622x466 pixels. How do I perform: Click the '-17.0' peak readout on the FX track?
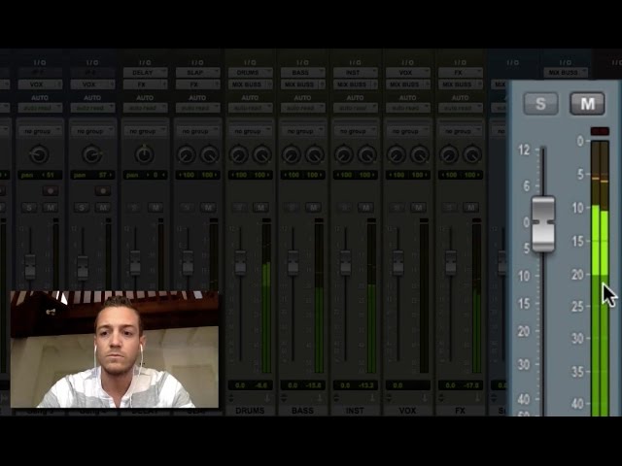click(x=470, y=385)
